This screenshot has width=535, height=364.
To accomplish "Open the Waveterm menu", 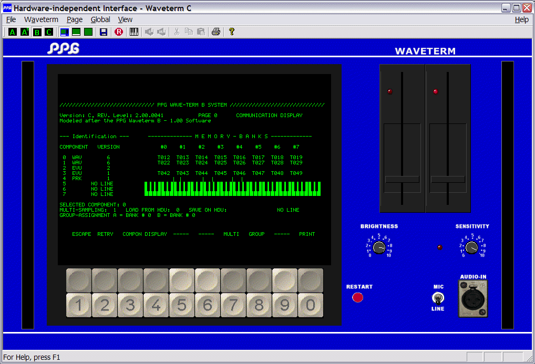I will pos(42,20).
